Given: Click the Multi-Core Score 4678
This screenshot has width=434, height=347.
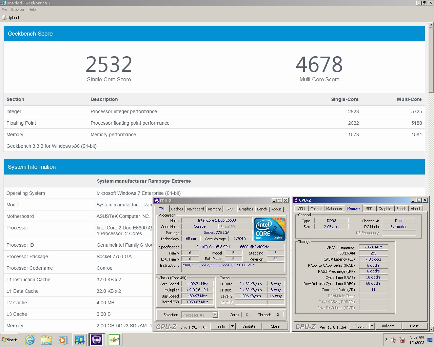Looking at the screenshot, I should pyautogui.click(x=319, y=64).
